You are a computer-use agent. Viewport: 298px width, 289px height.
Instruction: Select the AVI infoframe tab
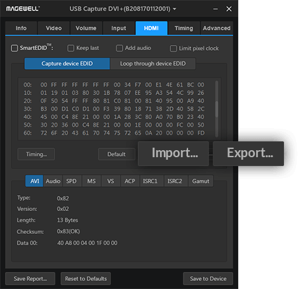pos(34,181)
